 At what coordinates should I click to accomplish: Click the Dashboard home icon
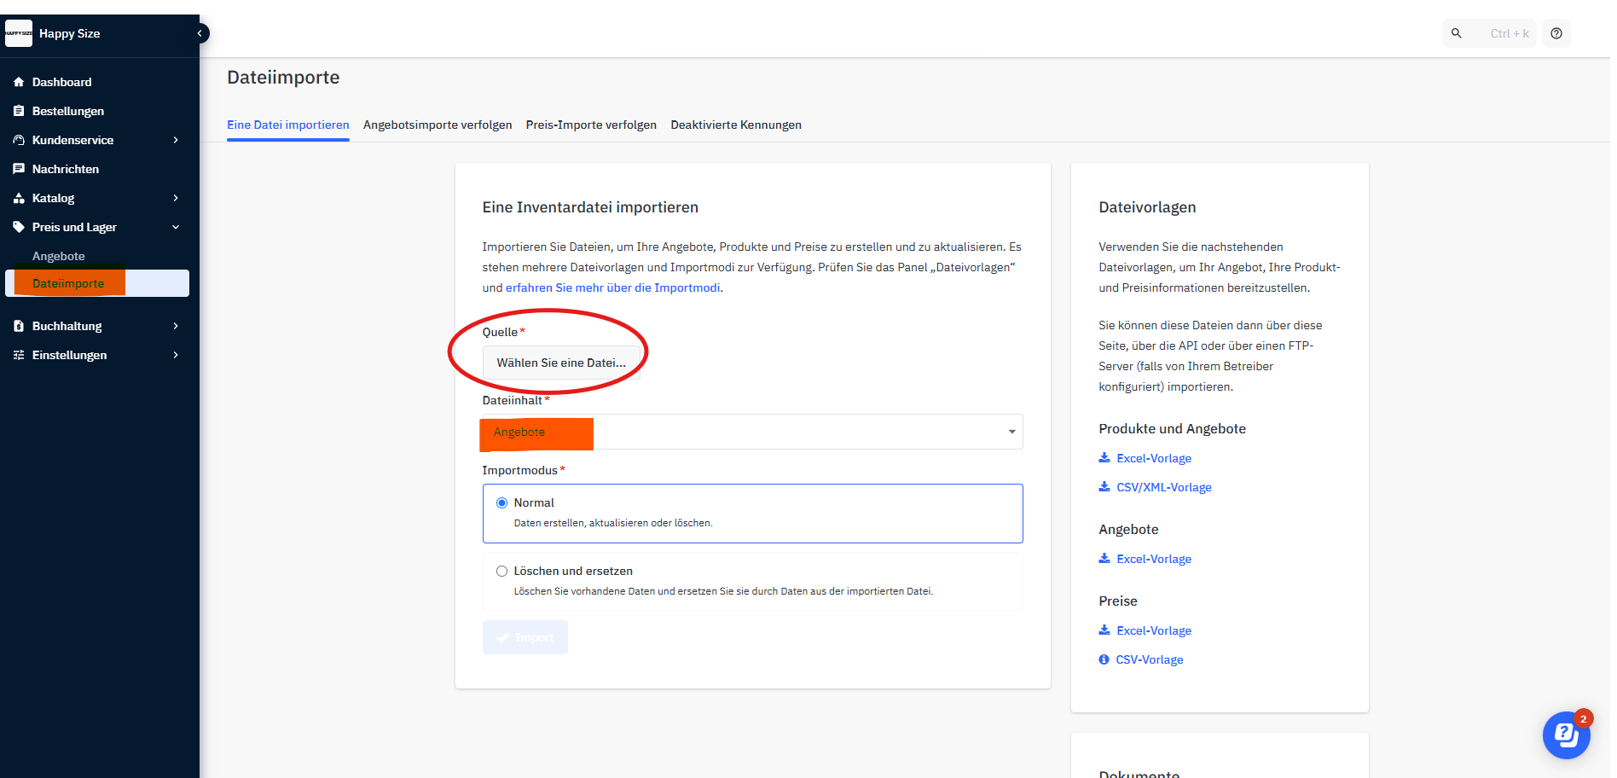click(19, 82)
